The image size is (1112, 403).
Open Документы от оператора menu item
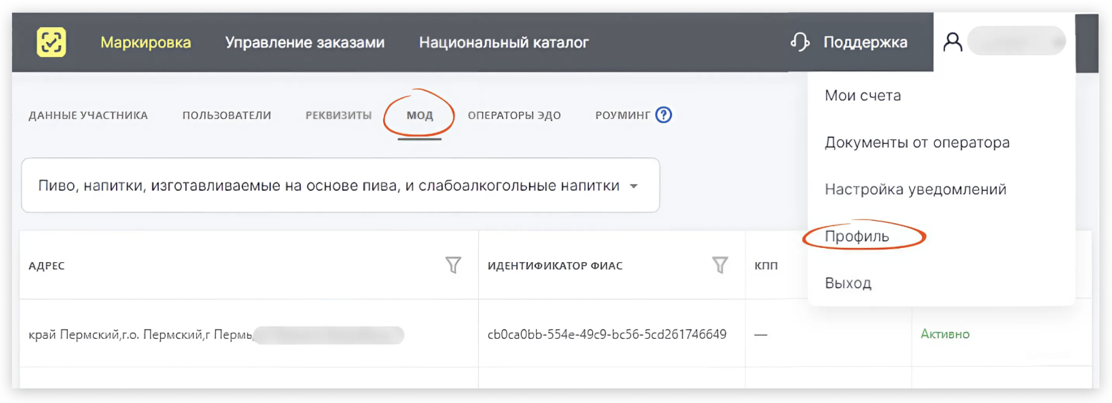point(917,142)
